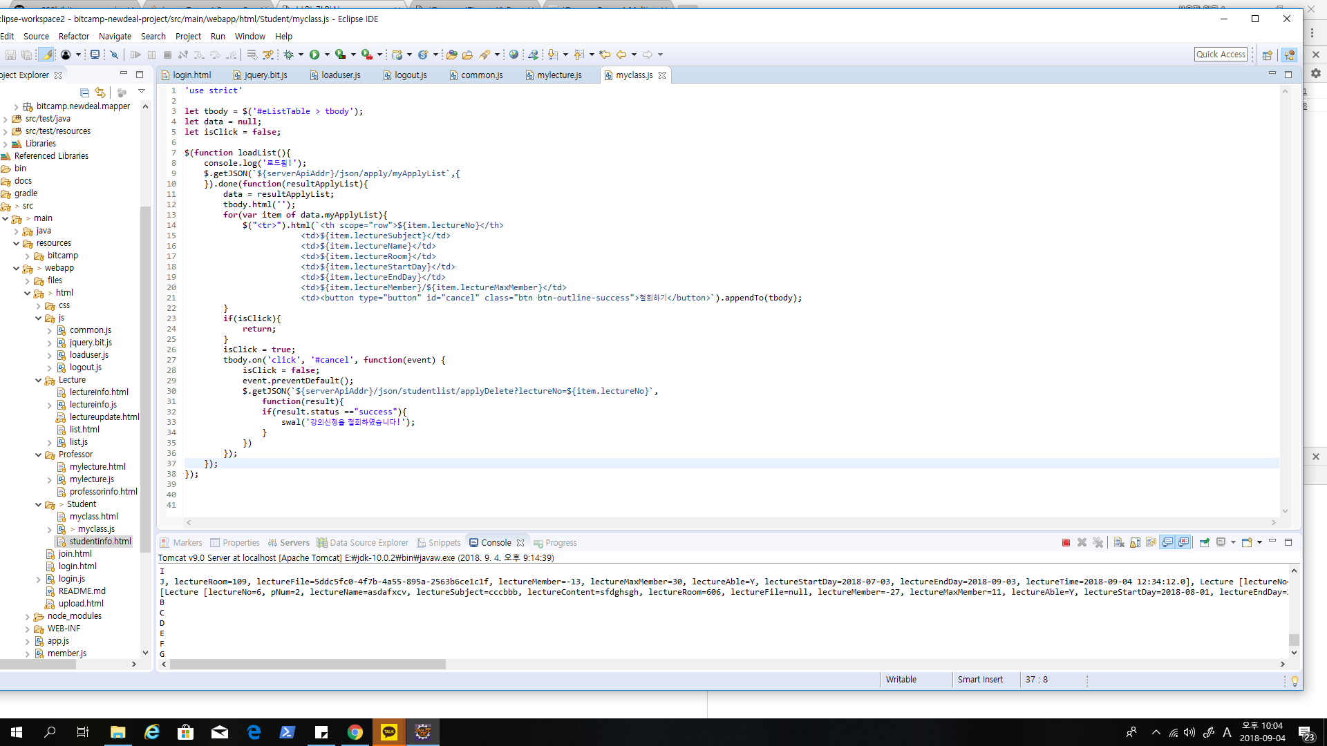The width and height of the screenshot is (1327, 746).
Task: Toggle Scroll Lock in the console
Action: [1135, 543]
